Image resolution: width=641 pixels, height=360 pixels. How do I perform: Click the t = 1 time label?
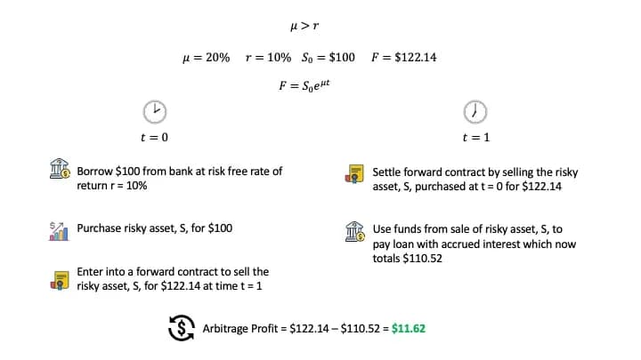[x=476, y=137]
